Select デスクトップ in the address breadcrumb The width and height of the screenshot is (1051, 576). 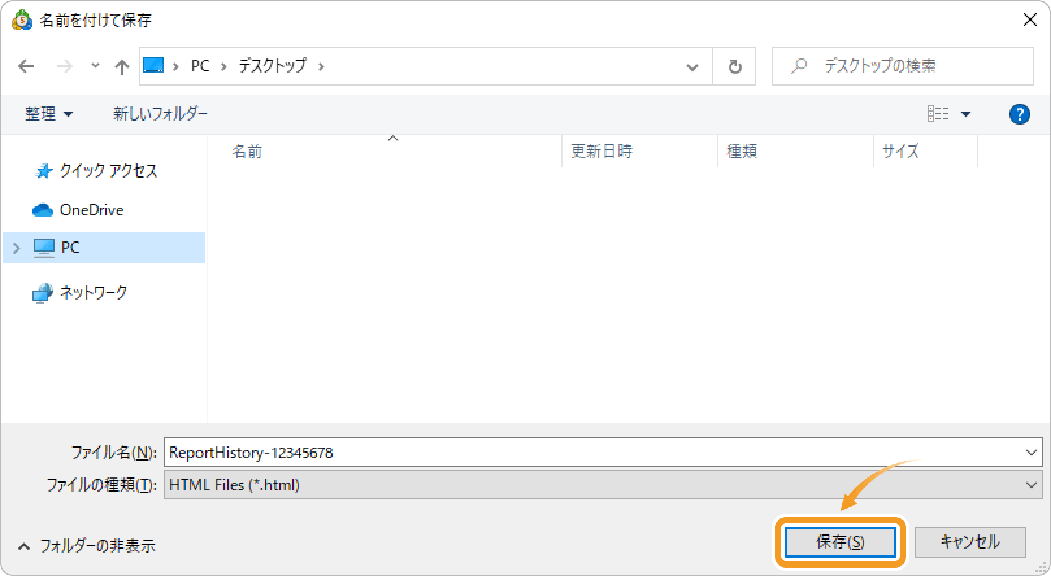(x=272, y=66)
